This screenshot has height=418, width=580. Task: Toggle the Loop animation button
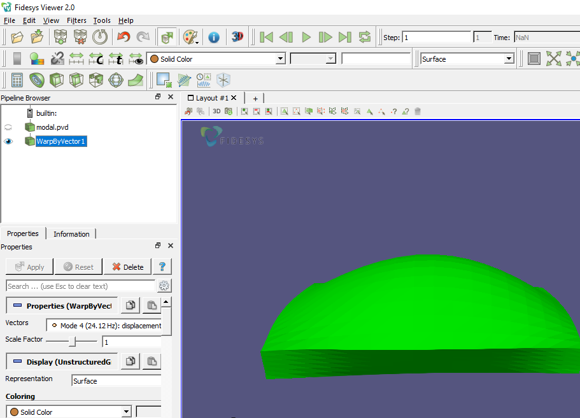click(364, 37)
